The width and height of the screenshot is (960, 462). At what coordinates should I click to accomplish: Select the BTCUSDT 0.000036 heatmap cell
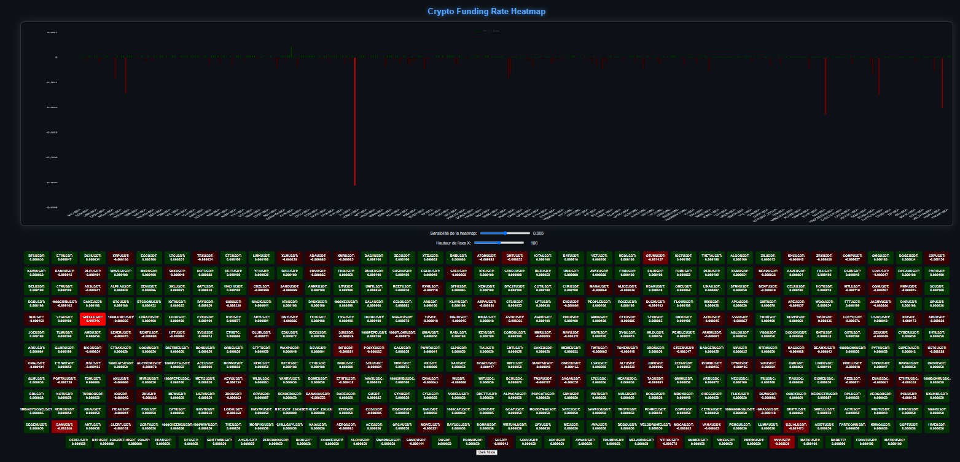click(x=37, y=257)
